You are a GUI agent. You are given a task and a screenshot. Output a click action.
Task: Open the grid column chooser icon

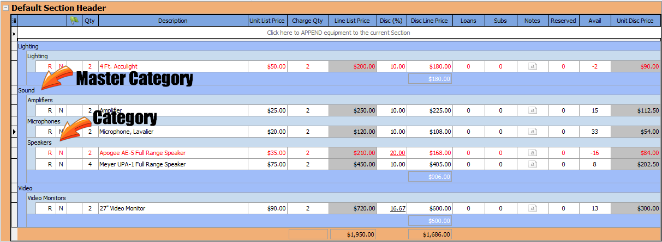pyautogui.click(x=14, y=21)
